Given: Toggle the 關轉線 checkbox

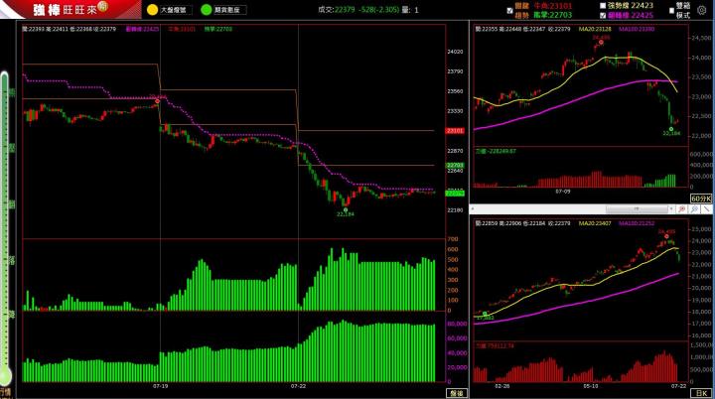Looking at the screenshot, I should click(603, 16).
